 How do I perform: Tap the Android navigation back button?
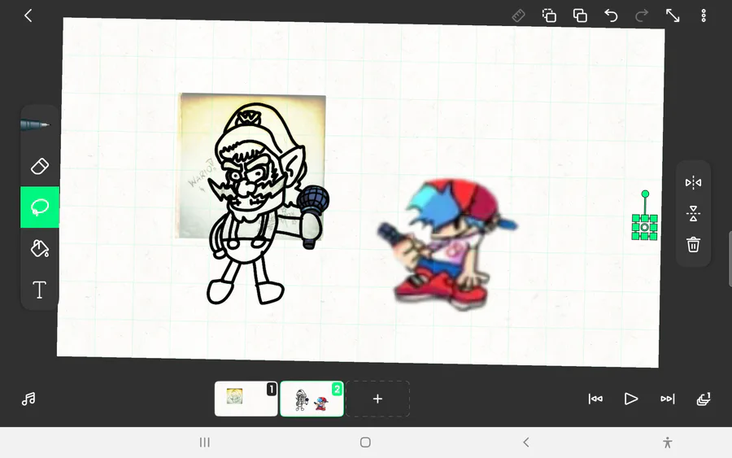[526, 442]
